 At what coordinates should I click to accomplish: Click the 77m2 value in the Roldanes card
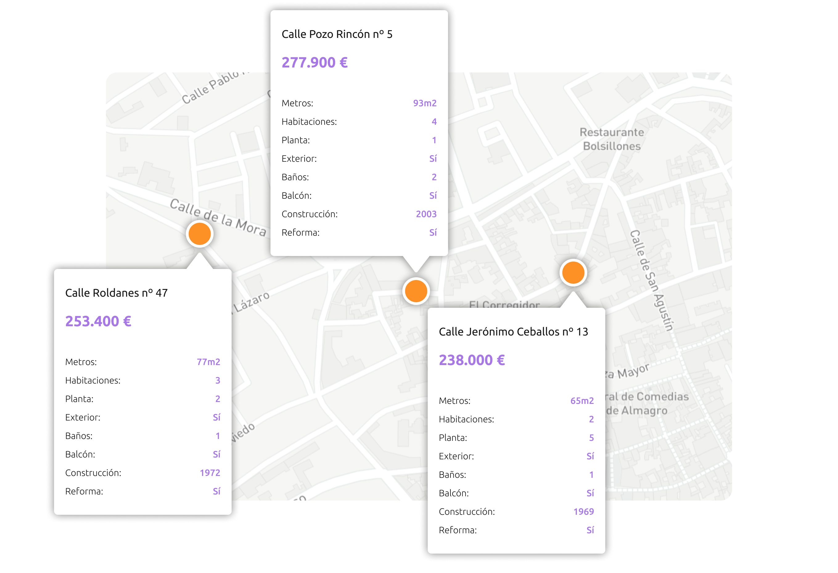coord(208,362)
